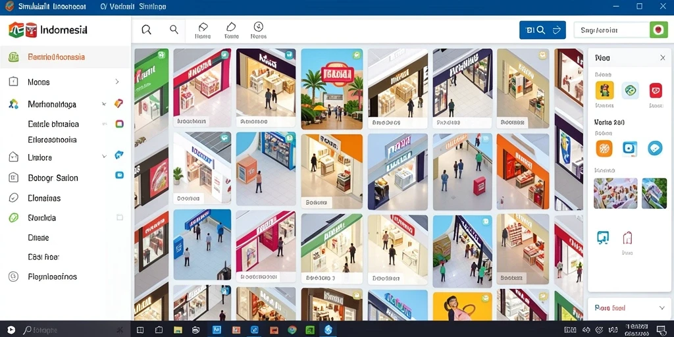This screenshot has height=337, width=674.
Task: Toggle the green badge on the palm tree thumbnail
Action: click(356, 55)
